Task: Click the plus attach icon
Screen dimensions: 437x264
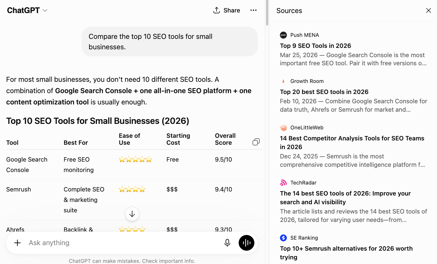Action: 17,243
